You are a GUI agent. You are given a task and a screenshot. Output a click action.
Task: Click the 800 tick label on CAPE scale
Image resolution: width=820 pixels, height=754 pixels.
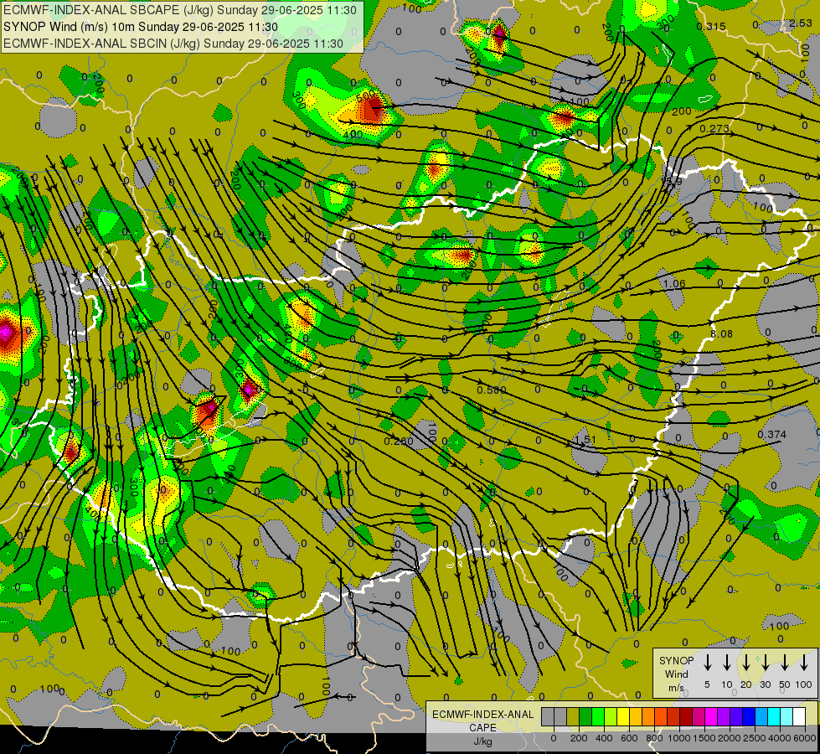[x=654, y=738]
